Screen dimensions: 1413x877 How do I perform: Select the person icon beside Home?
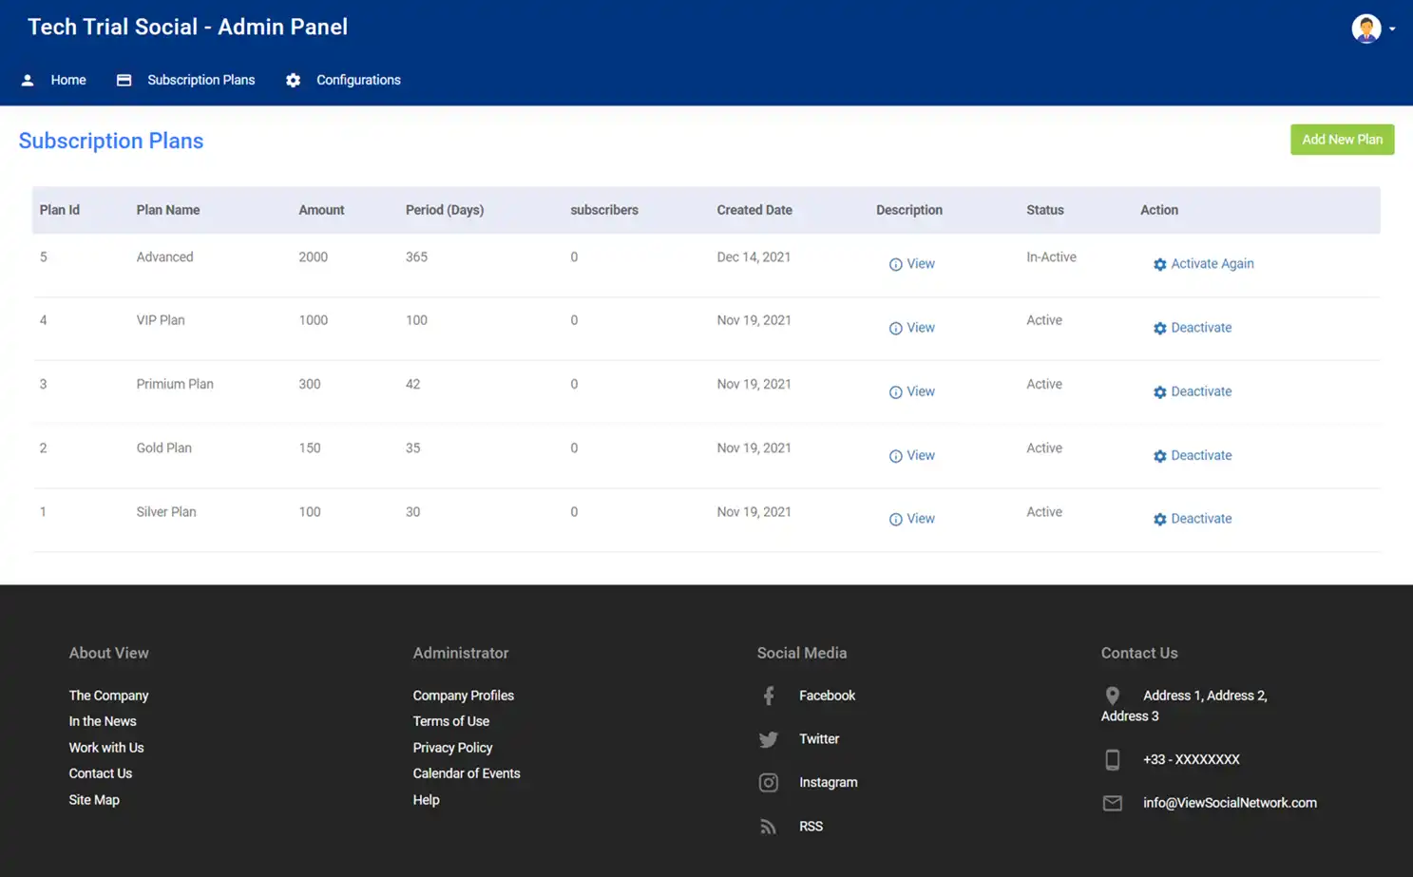pos(28,80)
